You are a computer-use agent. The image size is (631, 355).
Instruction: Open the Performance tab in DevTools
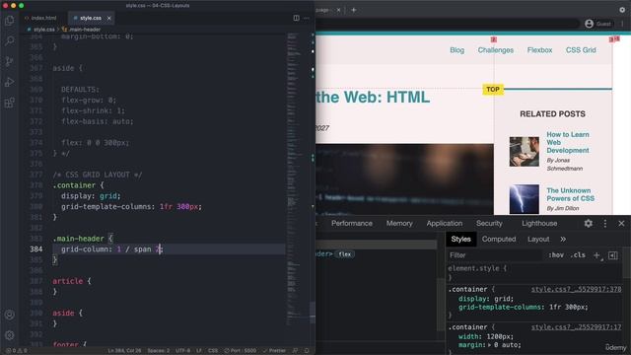tap(352, 224)
